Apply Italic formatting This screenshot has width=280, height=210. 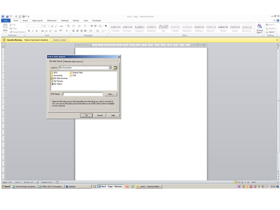click(33, 31)
